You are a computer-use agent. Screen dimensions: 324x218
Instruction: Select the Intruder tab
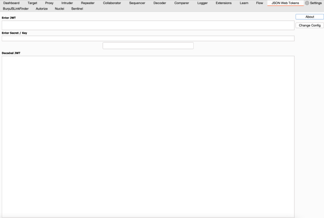pyautogui.click(x=67, y=3)
